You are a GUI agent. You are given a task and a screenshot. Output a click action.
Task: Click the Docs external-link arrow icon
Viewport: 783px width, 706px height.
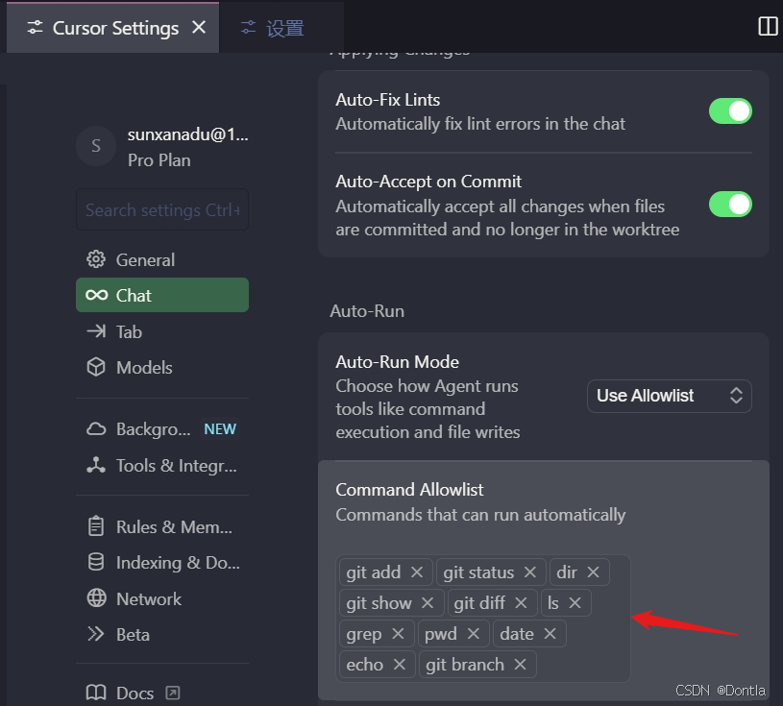[173, 693]
